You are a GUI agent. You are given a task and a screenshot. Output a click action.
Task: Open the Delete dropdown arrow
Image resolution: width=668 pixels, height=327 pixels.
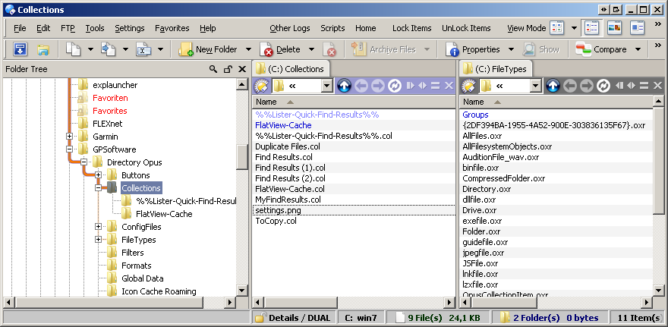(x=311, y=49)
